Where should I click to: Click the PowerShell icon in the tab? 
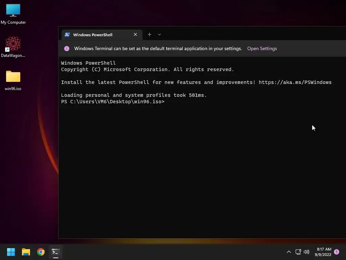67,35
